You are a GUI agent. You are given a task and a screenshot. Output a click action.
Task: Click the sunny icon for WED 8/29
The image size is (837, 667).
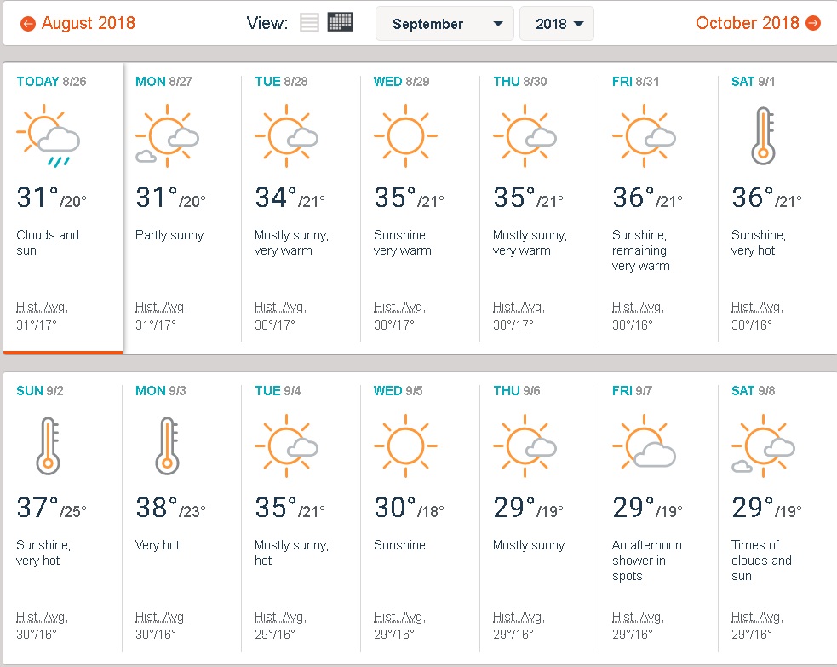[404, 135]
